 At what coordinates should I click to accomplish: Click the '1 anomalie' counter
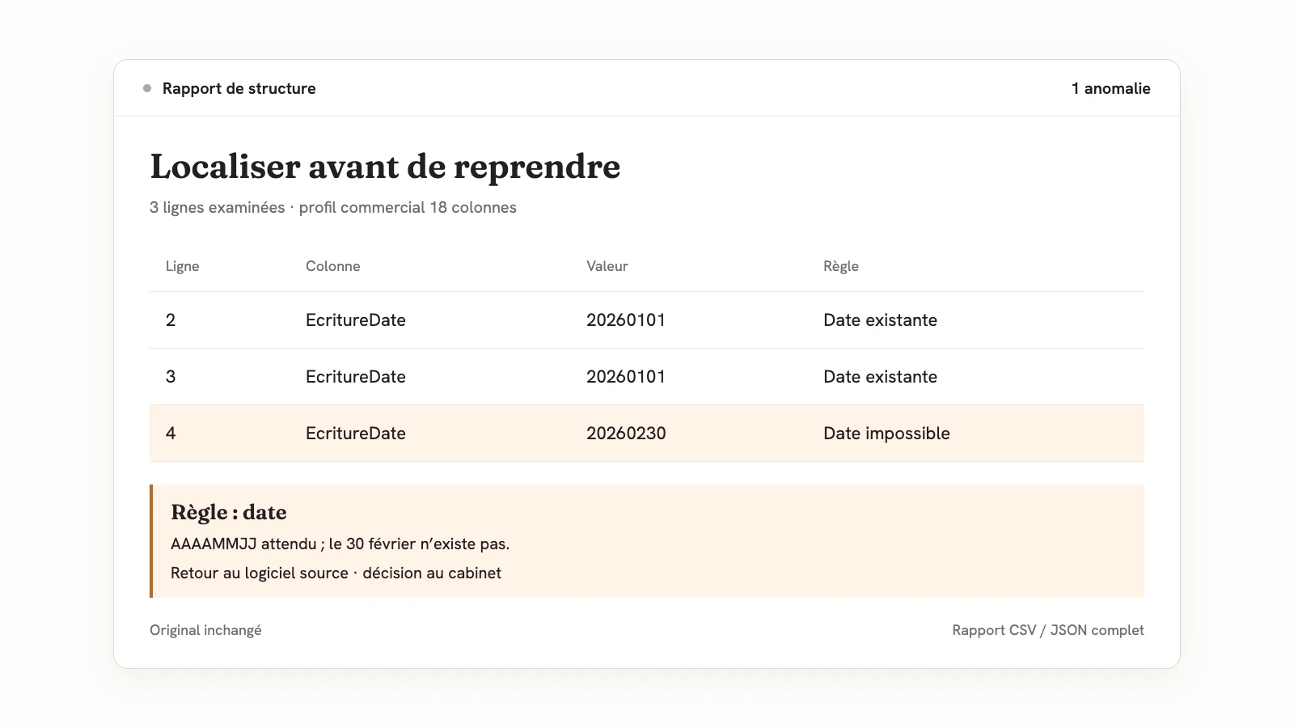tap(1110, 88)
